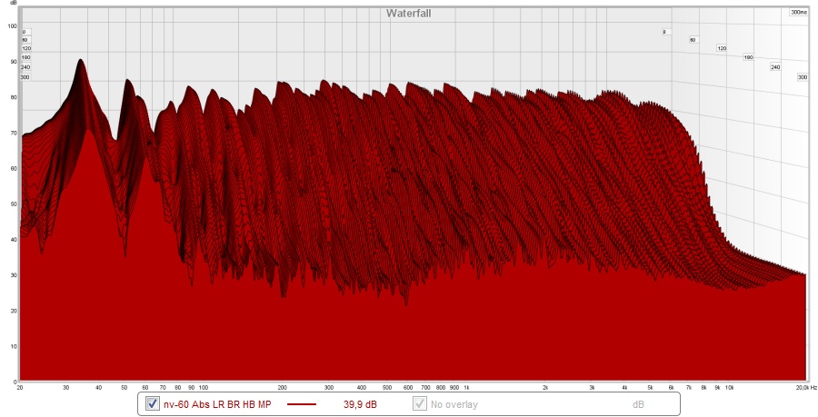The width and height of the screenshot is (818, 417).
Task: Select the 180 marker on right time axis
Action: 749,57
